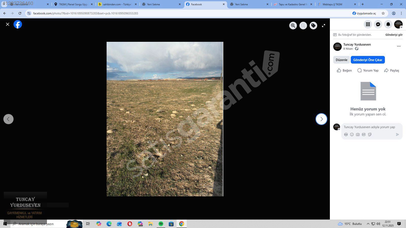Click the tag photo icon
The width and height of the screenshot is (406, 228).
(x=313, y=26)
